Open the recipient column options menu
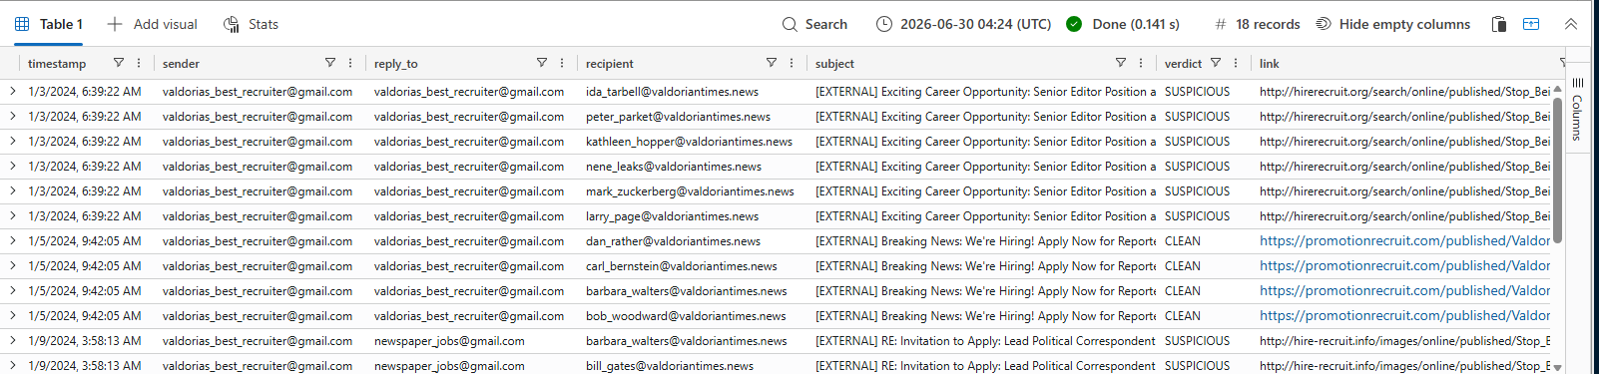This screenshot has height=374, width=1599. click(x=792, y=63)
